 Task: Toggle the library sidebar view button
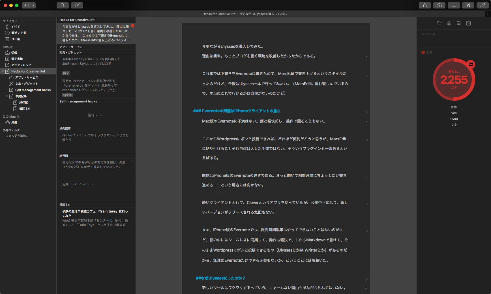point(27,5)
